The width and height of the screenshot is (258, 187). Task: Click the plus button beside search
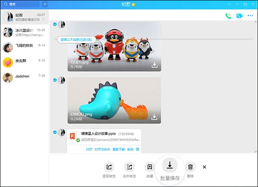click(x=45, y=4)
